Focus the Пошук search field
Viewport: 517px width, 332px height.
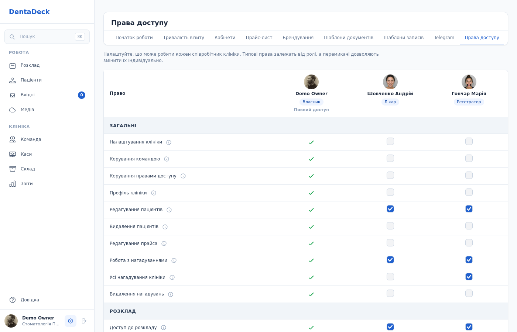(x=47, y=37)
